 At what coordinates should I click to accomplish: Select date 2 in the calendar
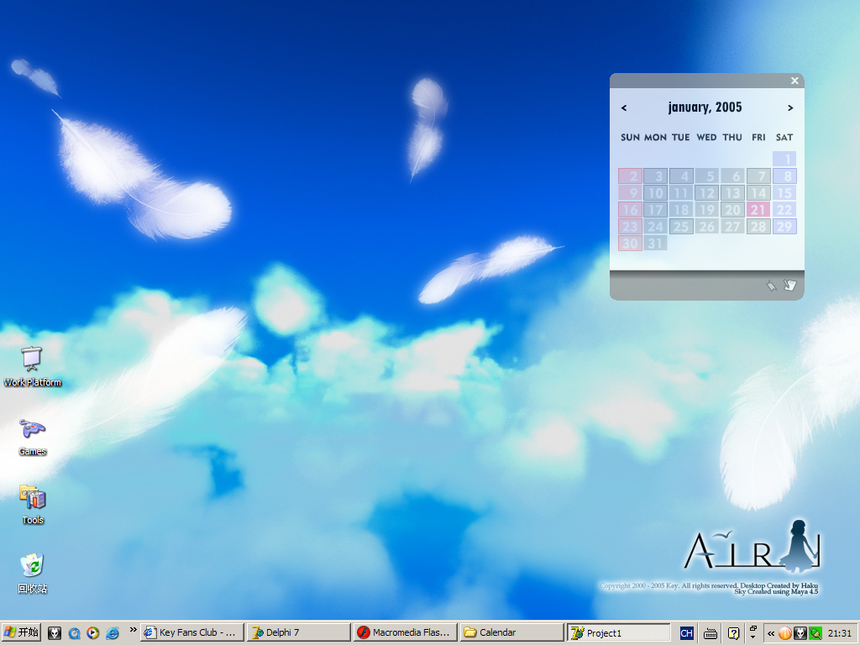click(x=630, y=176)
